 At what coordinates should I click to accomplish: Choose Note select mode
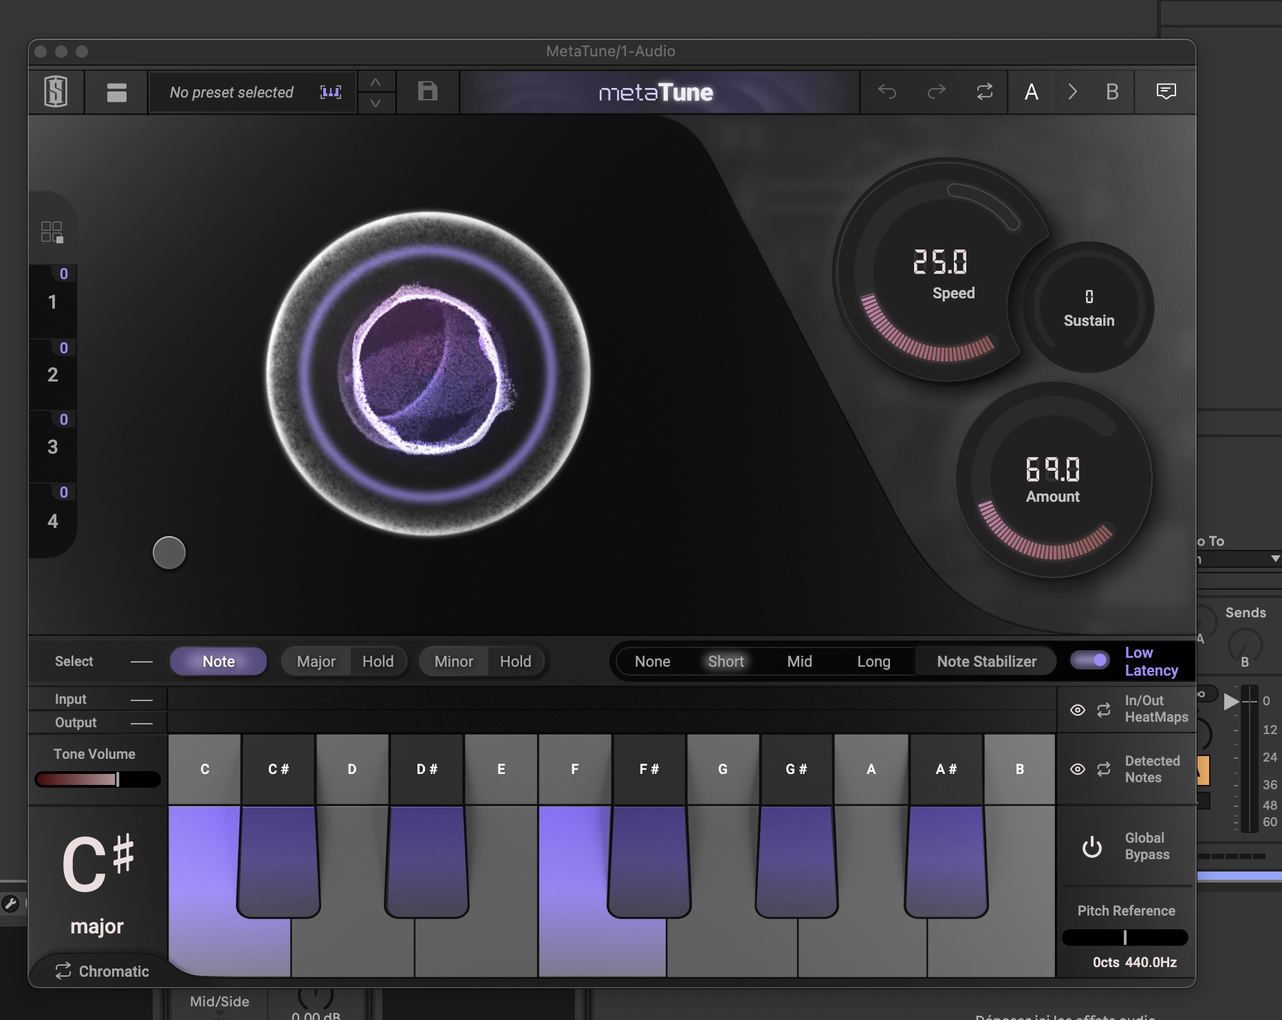click(219, 661)
